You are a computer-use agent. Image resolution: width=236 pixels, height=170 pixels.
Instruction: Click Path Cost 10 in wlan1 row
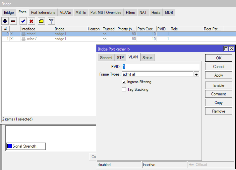pyautogui.click(x=147, y=39)
